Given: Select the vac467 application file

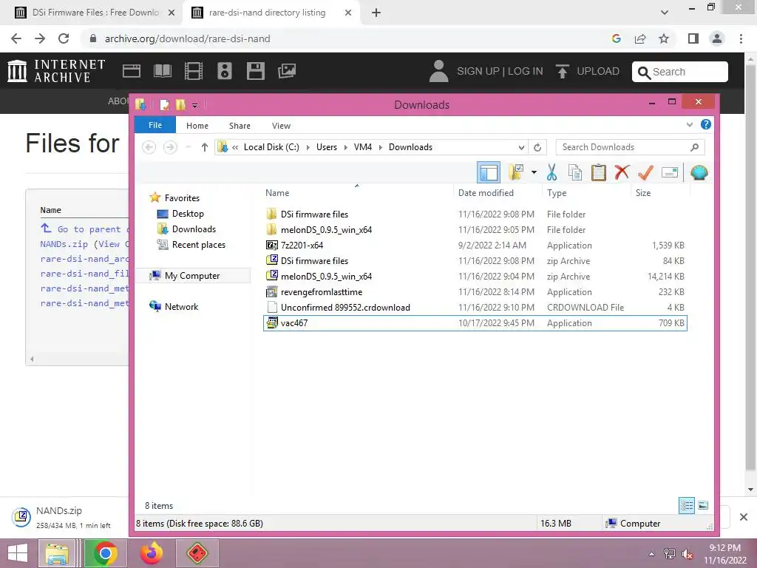Looking at the screenshot, I should [x=475, y=323].
